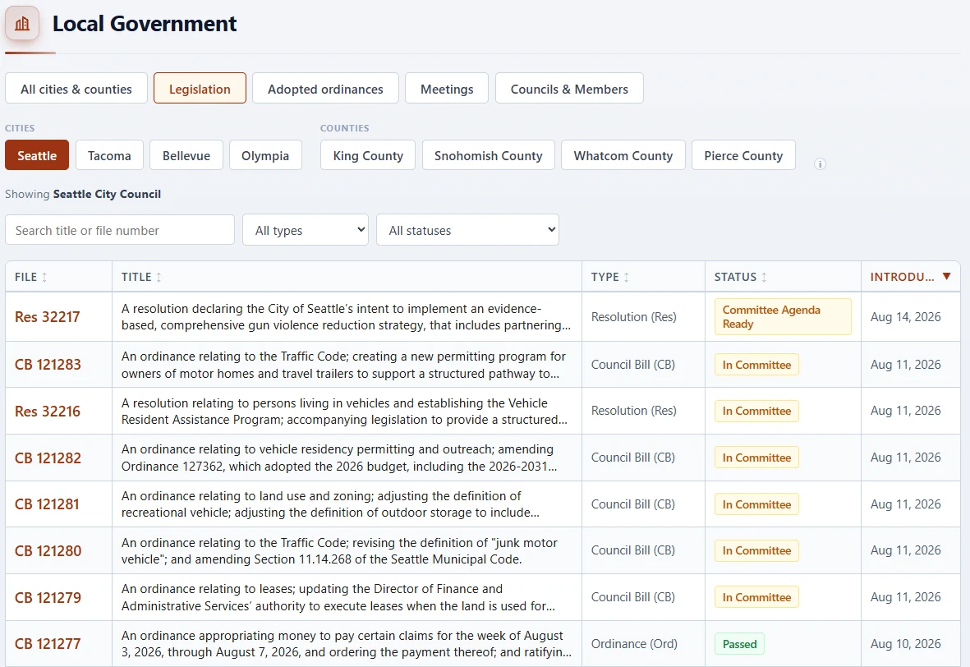This screenshot has height=667, width=970.
Task: Select the Legislation tab
Action: coord(200,89)
